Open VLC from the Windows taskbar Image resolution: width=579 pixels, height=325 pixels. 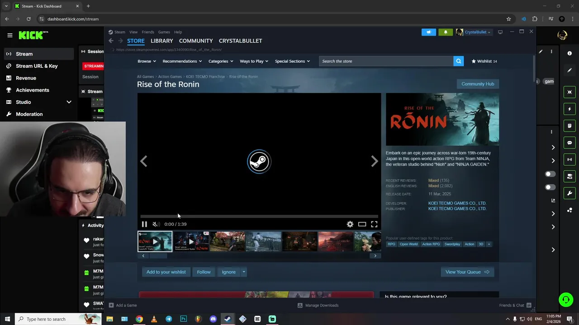154,319
